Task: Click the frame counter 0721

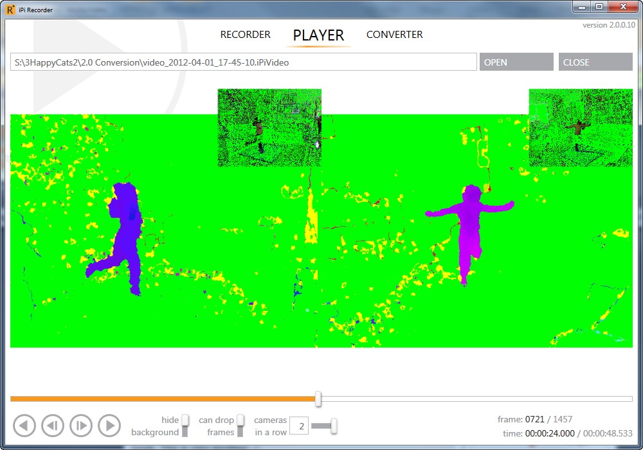Action: (x=535, y=419)
